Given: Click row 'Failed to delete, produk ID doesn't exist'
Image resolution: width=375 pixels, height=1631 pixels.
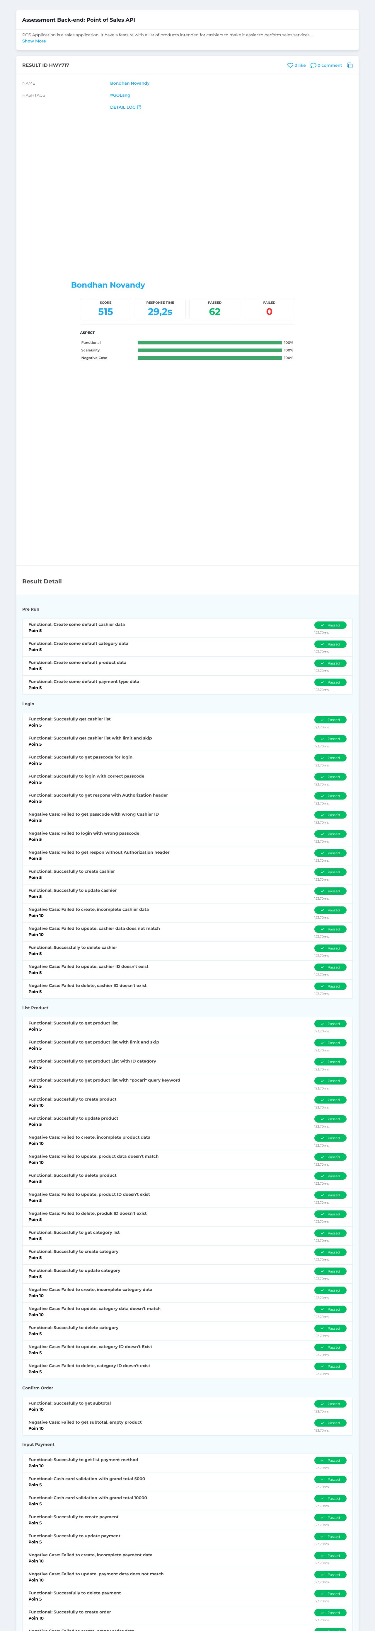Looking at the screenshot, I should pyautogui.click(x=187, y=1216).
